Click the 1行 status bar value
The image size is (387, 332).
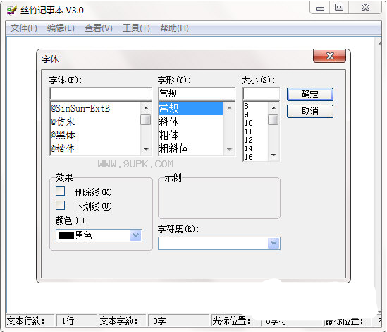68,321
